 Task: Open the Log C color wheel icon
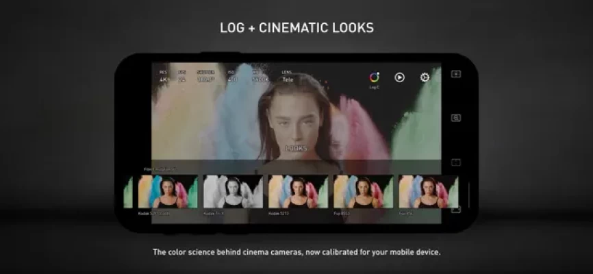(374, 77)
